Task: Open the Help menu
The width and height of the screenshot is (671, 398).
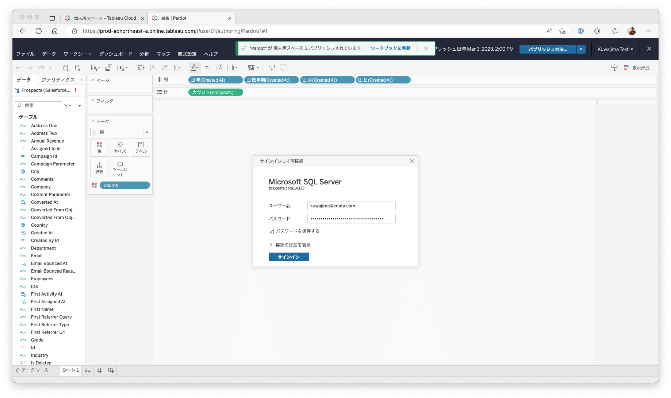Action: click(x=211, y=54)
